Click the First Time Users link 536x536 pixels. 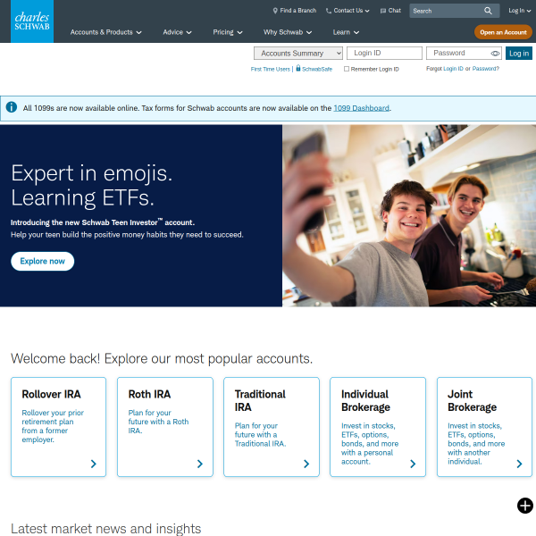point(270,69)
